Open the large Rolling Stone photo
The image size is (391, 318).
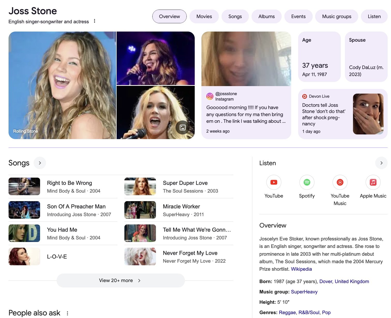(62, 85)
